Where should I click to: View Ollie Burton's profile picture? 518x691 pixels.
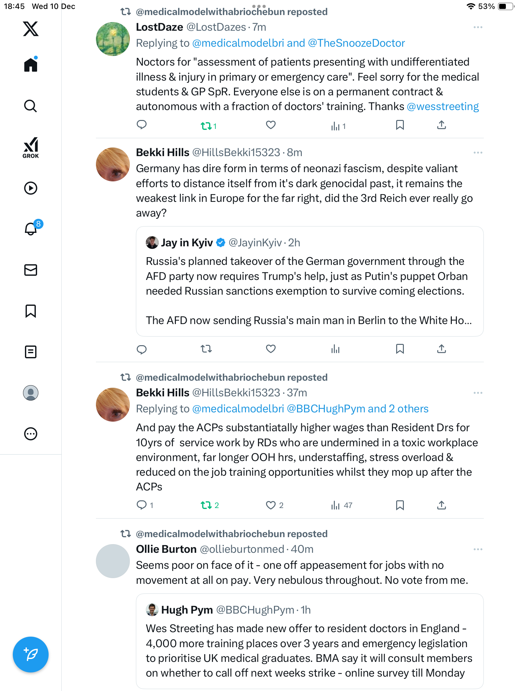[x=113, y=561]
